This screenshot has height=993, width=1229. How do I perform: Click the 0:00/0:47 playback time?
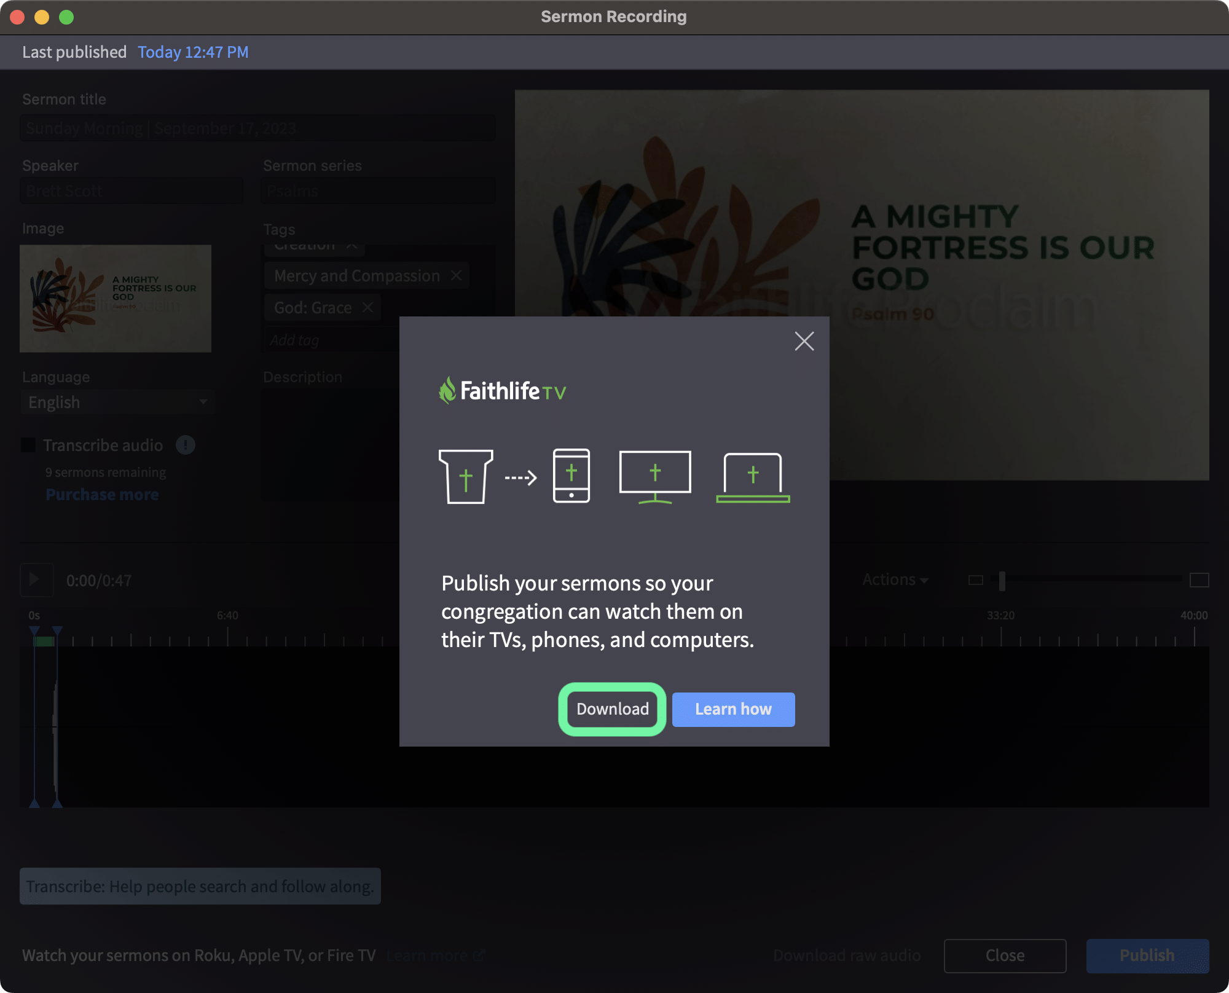point(99,581)
